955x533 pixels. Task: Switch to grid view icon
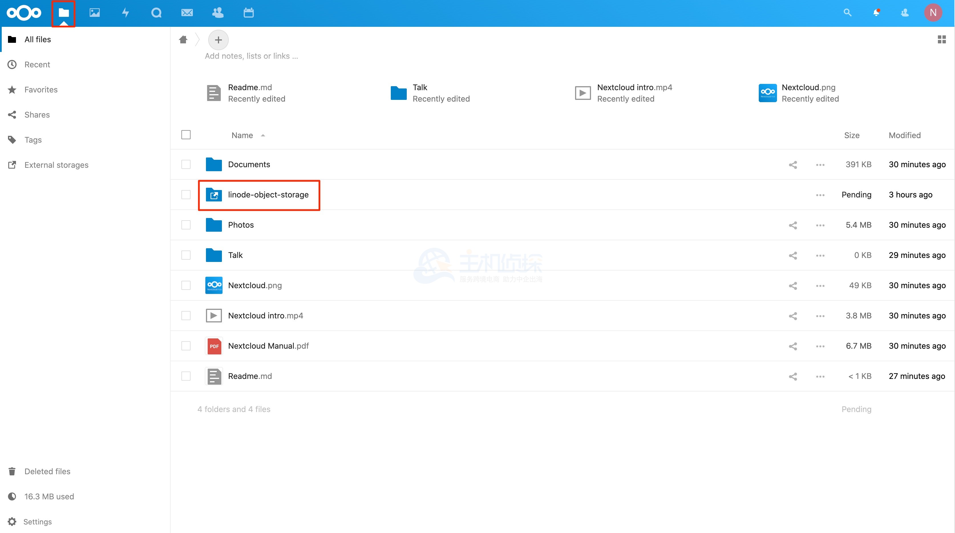(x=941, y=39)
